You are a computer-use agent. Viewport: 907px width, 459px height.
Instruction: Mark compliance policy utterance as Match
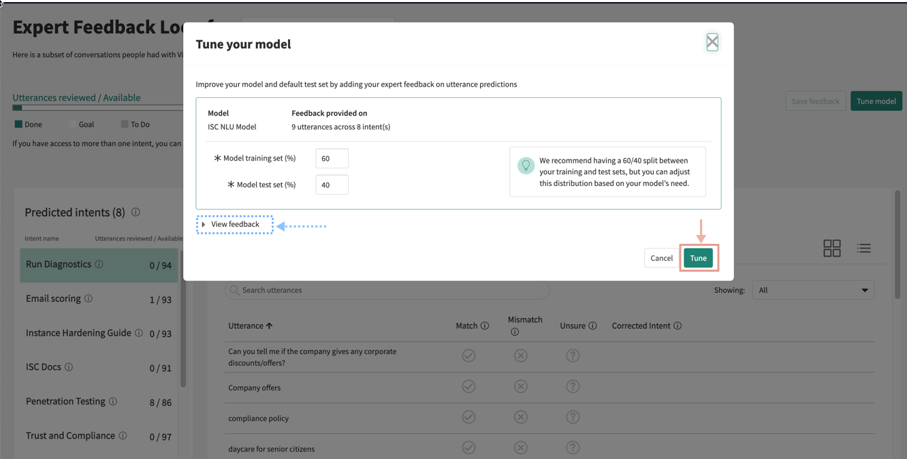pos(468,417)
